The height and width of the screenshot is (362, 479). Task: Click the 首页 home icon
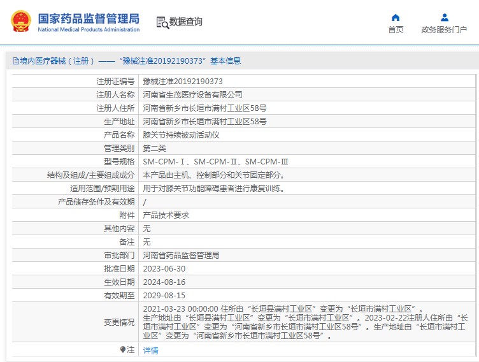(396, 17)
